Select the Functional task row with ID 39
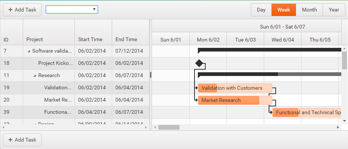The image size is (348, 149). click(x=56, y=112)
